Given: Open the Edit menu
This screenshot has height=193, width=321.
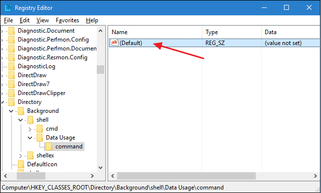Looking at the screenshot, I should (25, 20).
